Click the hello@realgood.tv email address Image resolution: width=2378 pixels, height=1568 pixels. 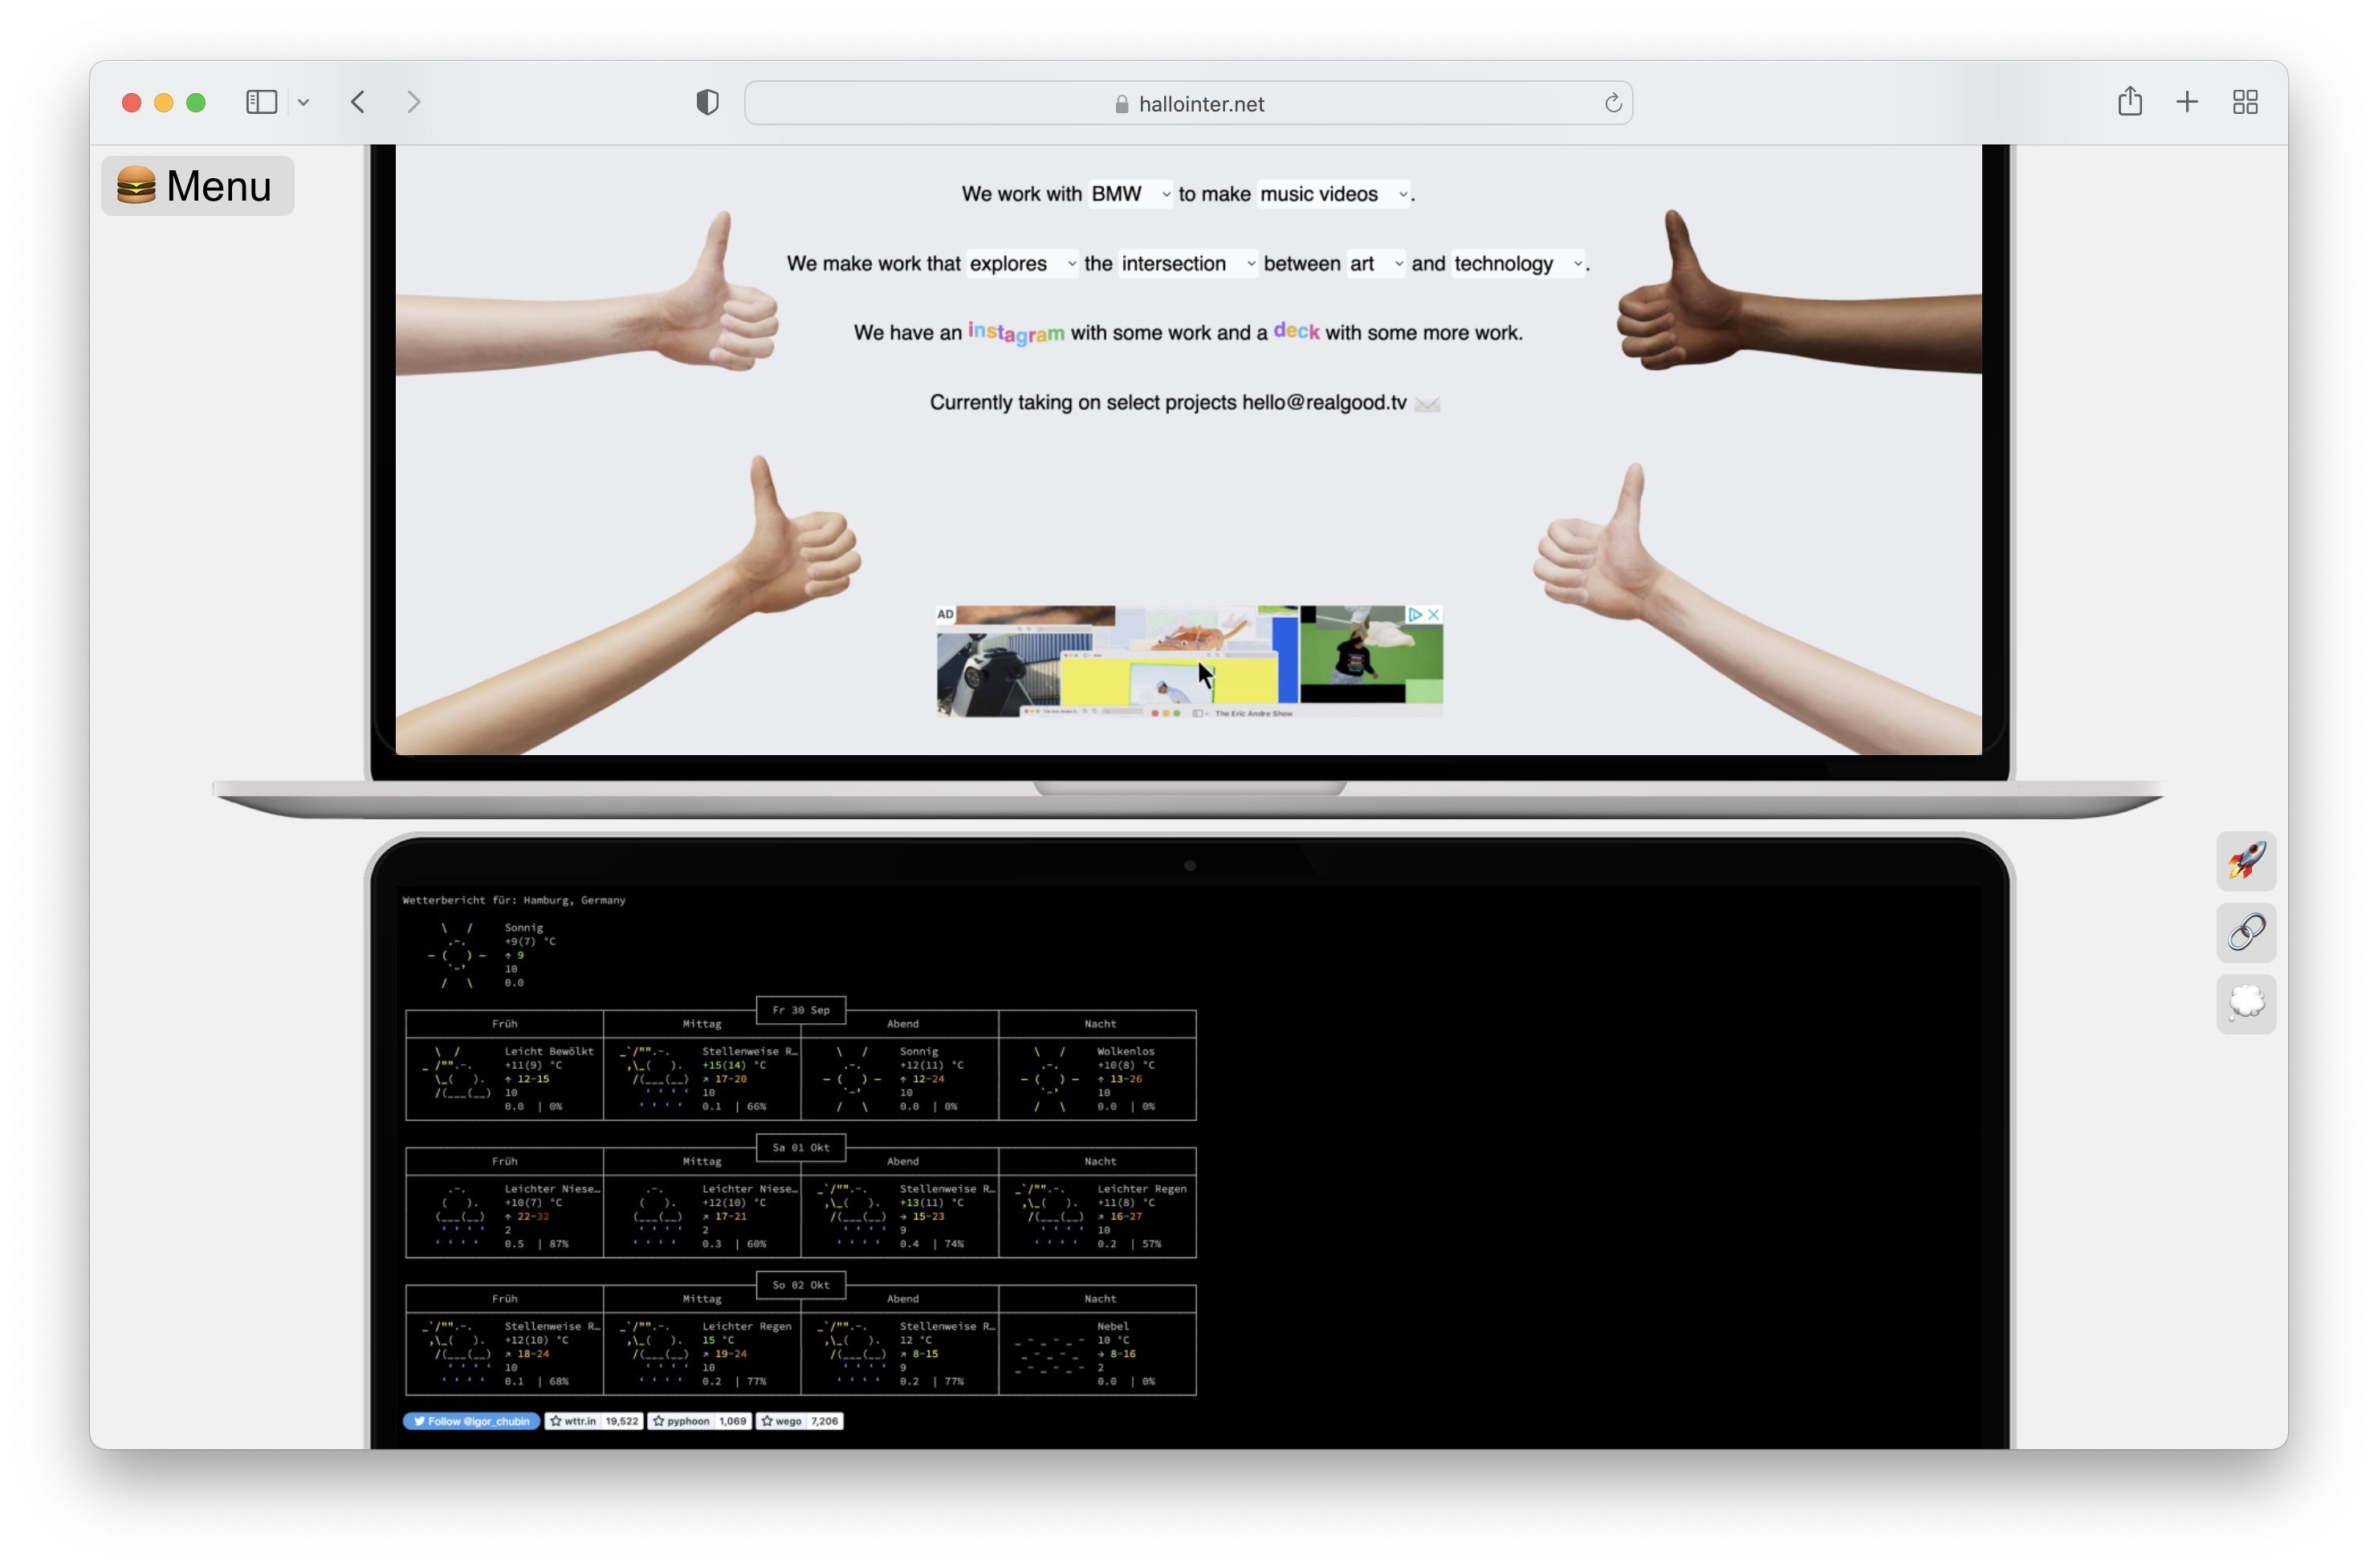pos(1324,403)
